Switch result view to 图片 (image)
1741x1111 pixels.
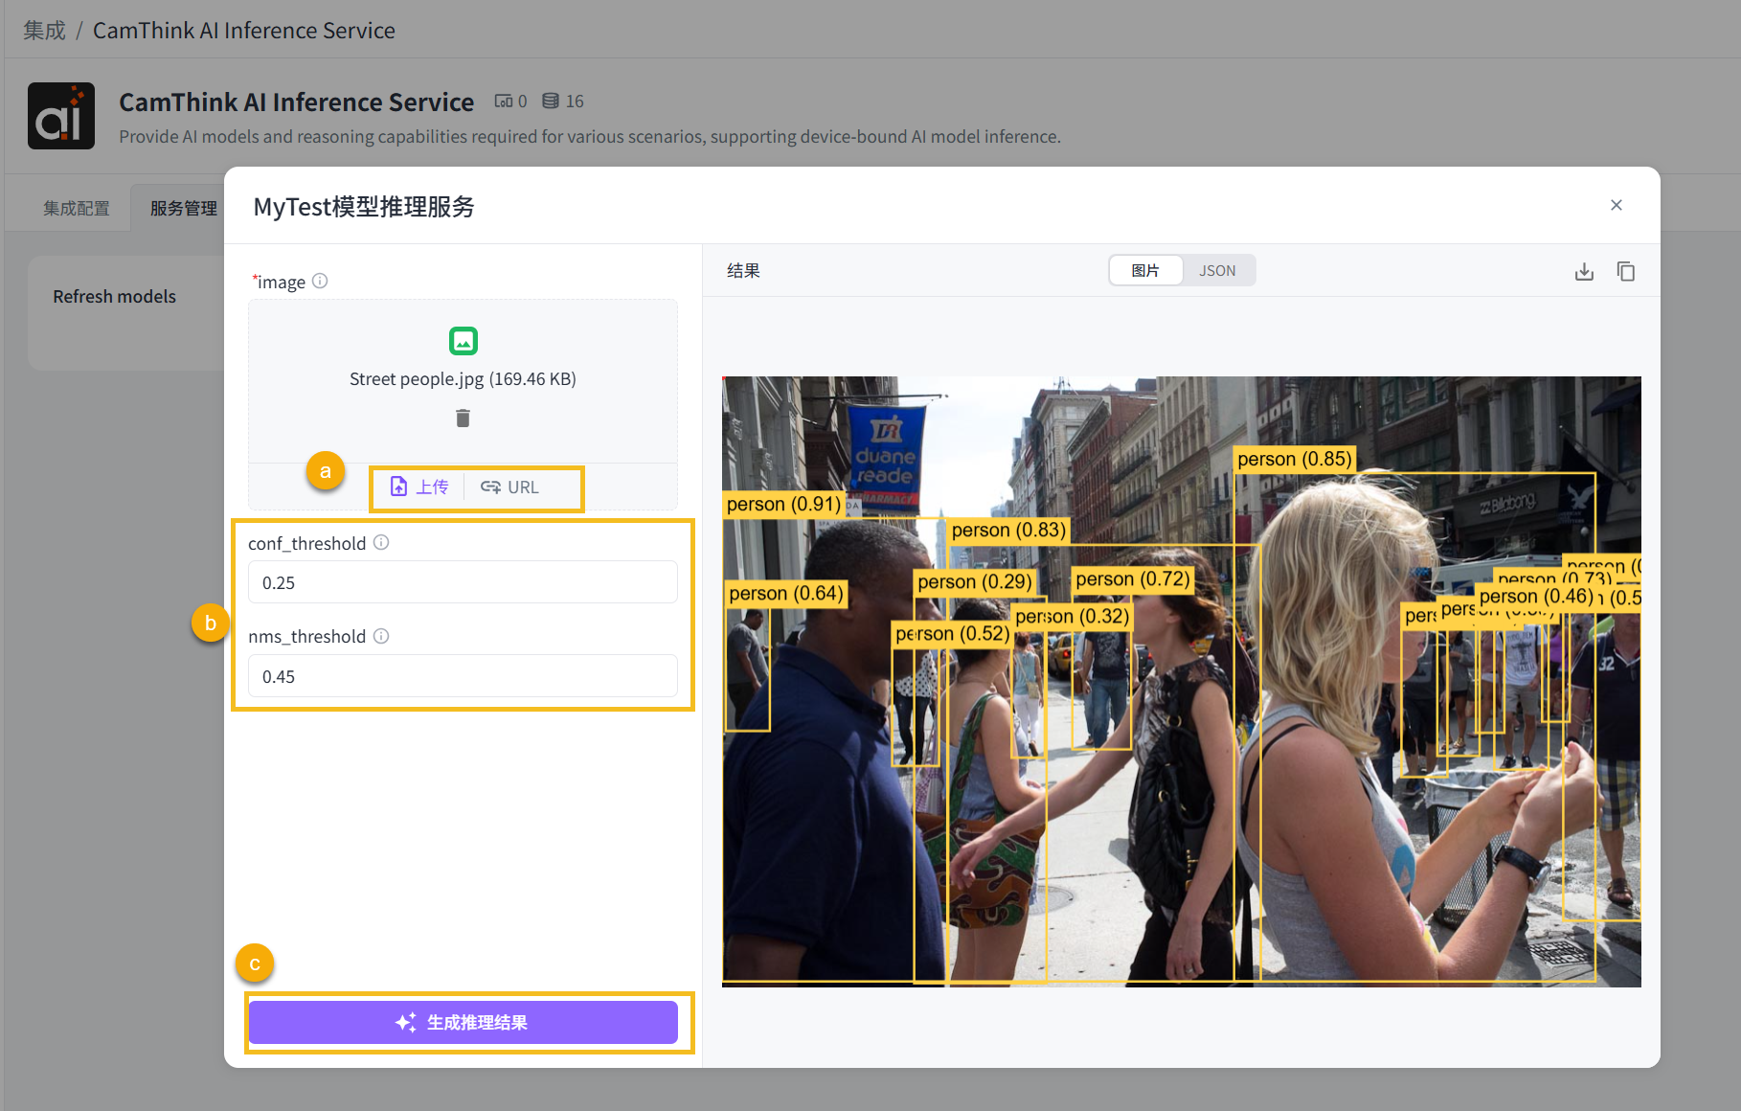click(x=1145, y=271)
